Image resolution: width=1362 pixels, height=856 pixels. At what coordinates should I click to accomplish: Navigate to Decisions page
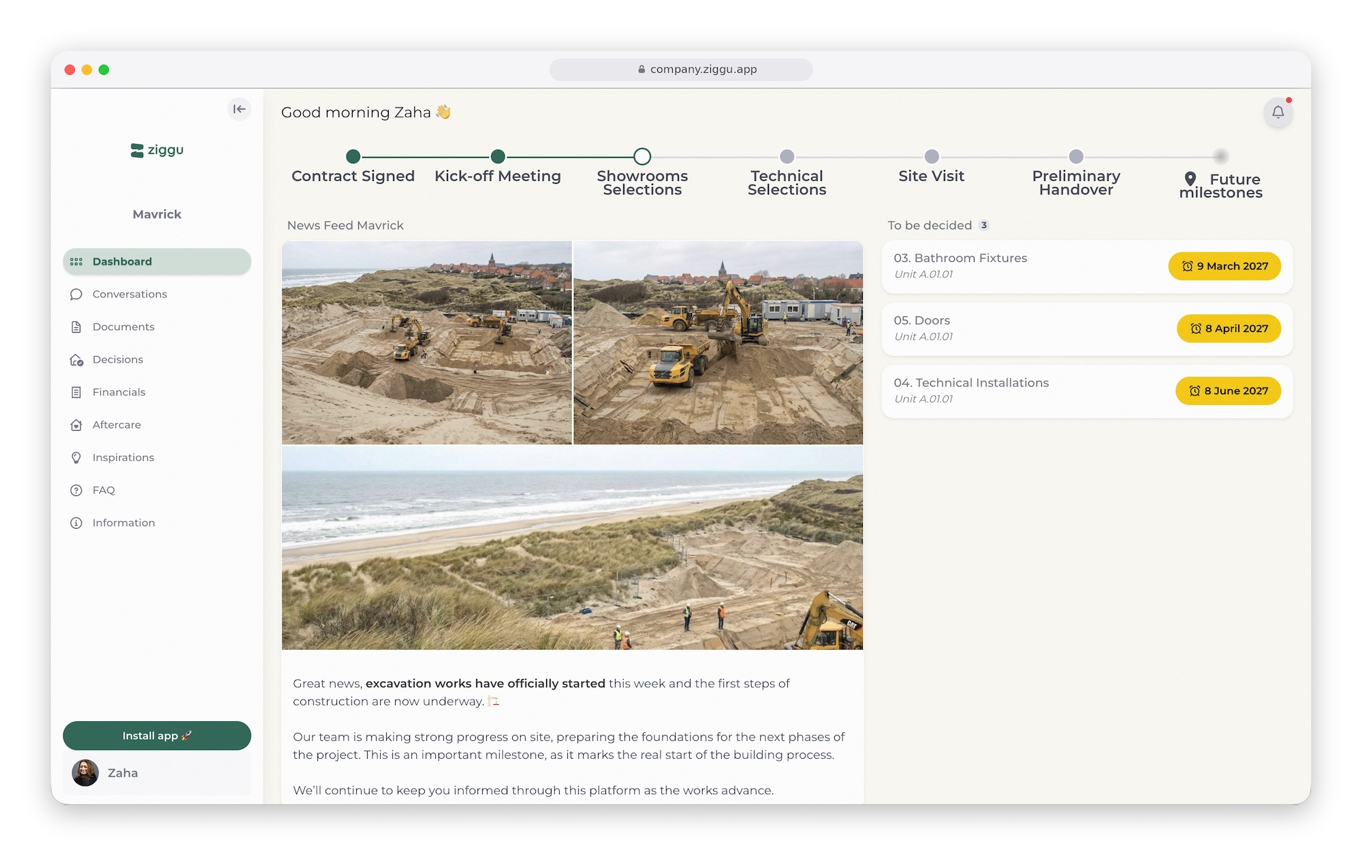click(x=157, y=360)
